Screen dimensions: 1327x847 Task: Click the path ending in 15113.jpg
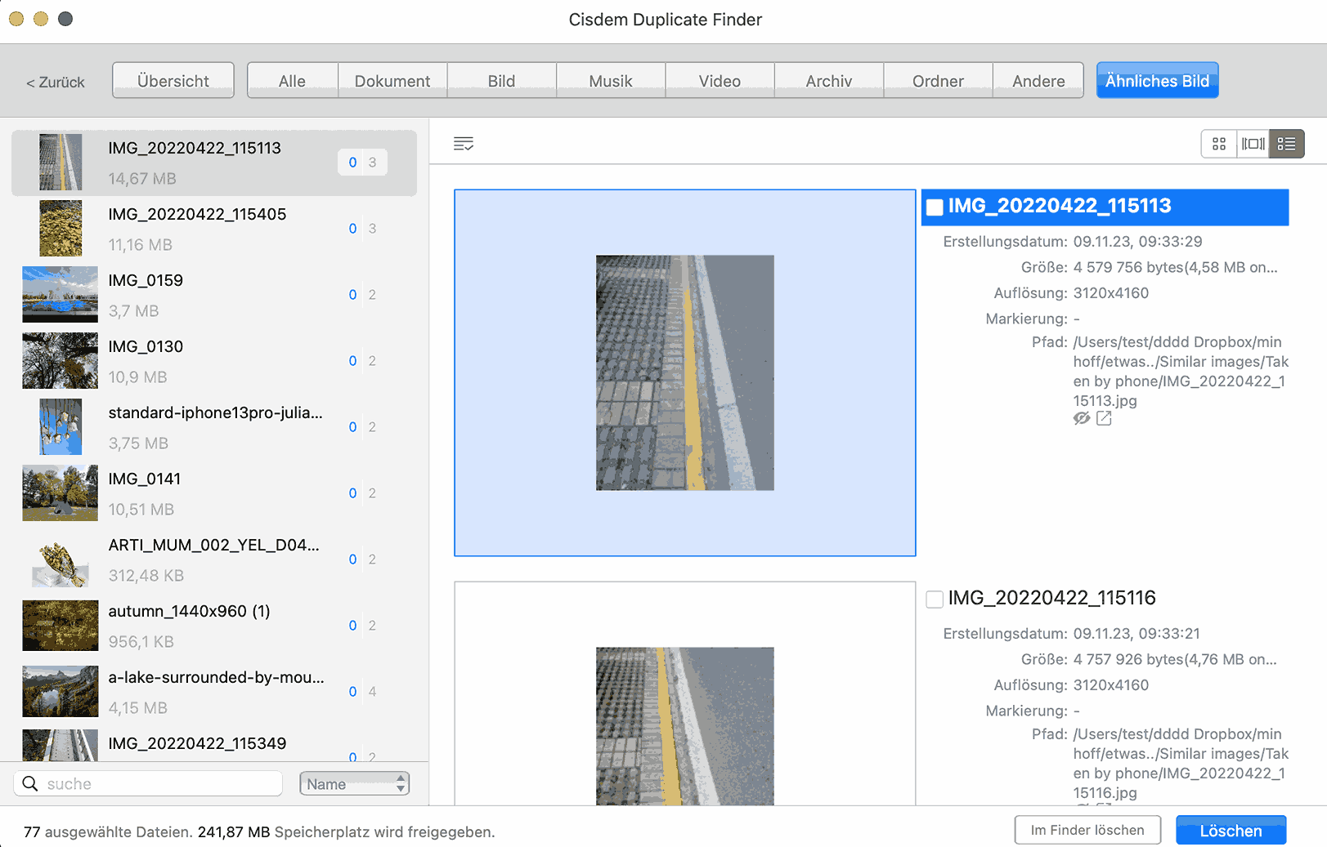pos(1181,372)
